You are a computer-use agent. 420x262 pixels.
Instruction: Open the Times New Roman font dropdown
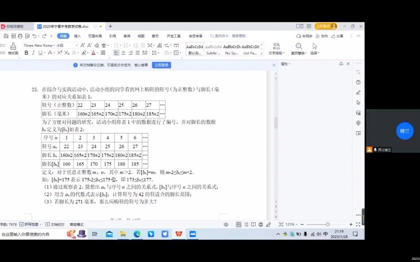pyautogui.click(x=39, y=46)
